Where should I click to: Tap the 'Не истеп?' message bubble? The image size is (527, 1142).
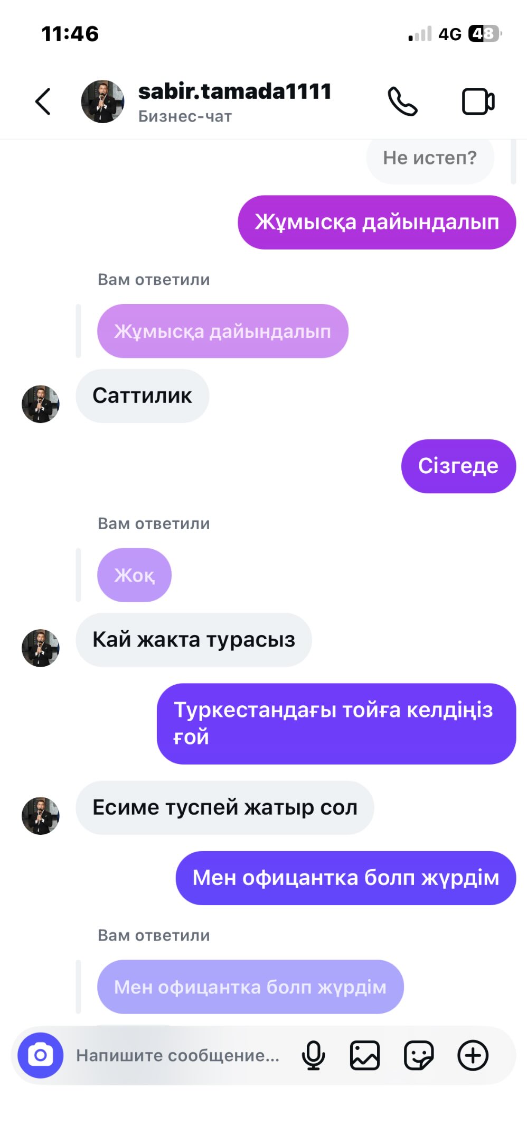(x=430, y=158)
